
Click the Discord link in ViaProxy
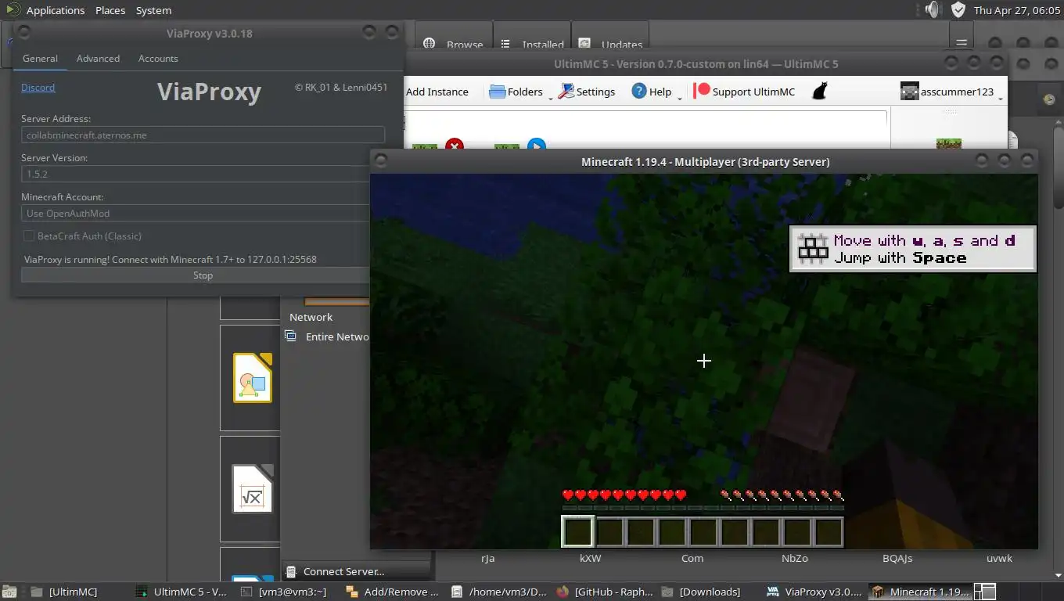coord(38,88)
